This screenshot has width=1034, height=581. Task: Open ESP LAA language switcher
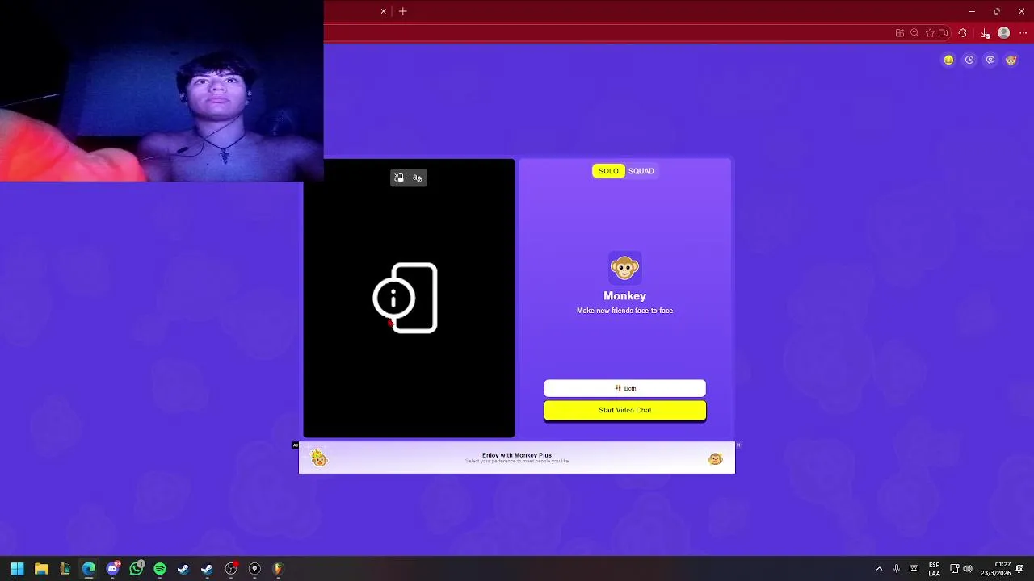click(934, 569)
